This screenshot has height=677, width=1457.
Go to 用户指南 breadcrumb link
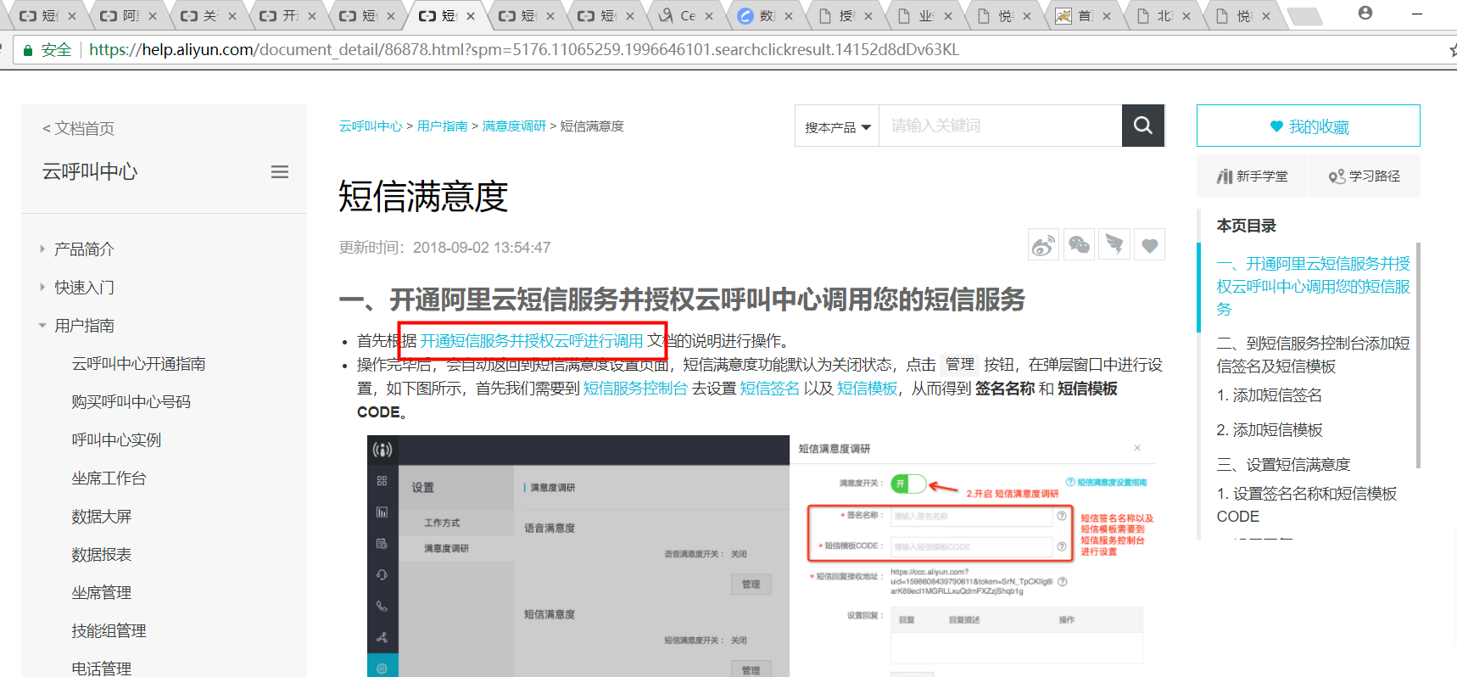(x=443, y=126)
